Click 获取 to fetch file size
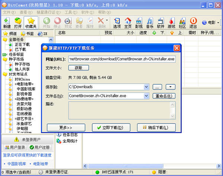The height and width of the screenshot is (176, 223). click(79, 68)
